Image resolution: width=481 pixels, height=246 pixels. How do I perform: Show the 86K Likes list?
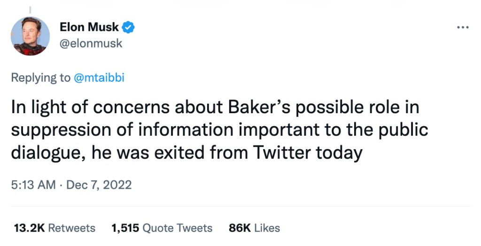[x=254, y=228]
